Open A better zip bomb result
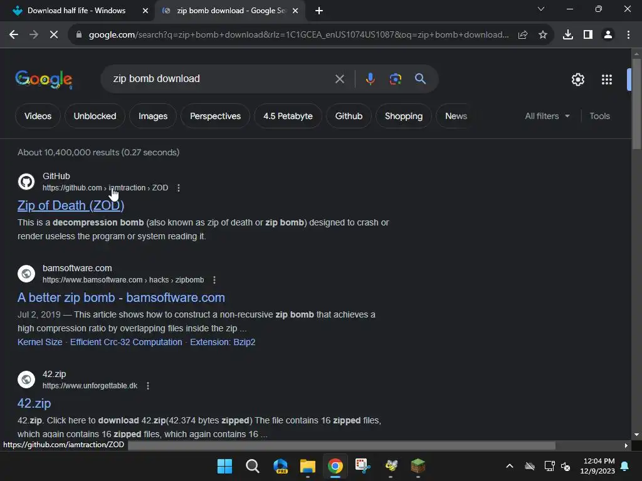Viewport: 642px width, 481px height. click(x=121, y=297)
